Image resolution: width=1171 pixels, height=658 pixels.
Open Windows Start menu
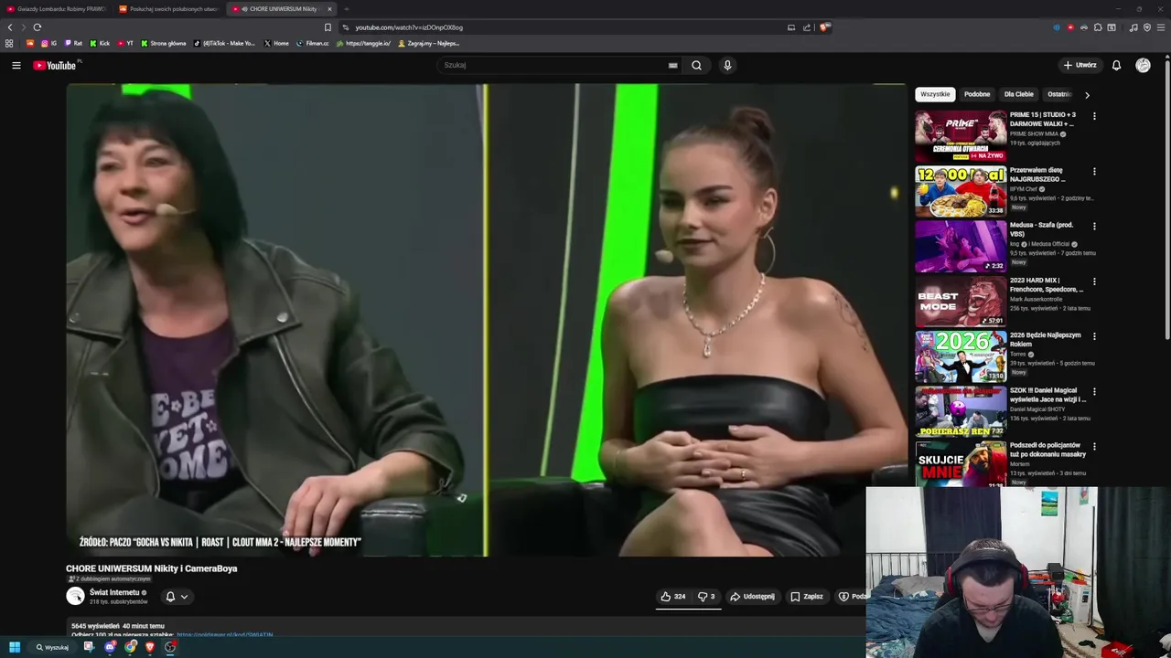(x=15, y=647)
